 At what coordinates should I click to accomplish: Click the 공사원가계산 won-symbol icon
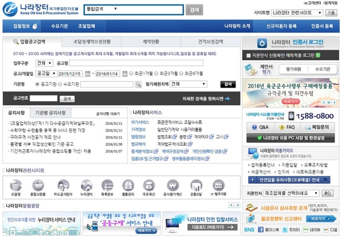click(x=173, y=183)
